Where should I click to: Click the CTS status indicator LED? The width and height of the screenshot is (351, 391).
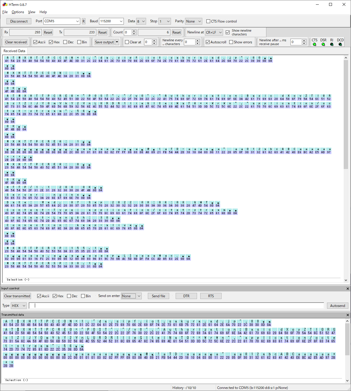pos(314,45)
